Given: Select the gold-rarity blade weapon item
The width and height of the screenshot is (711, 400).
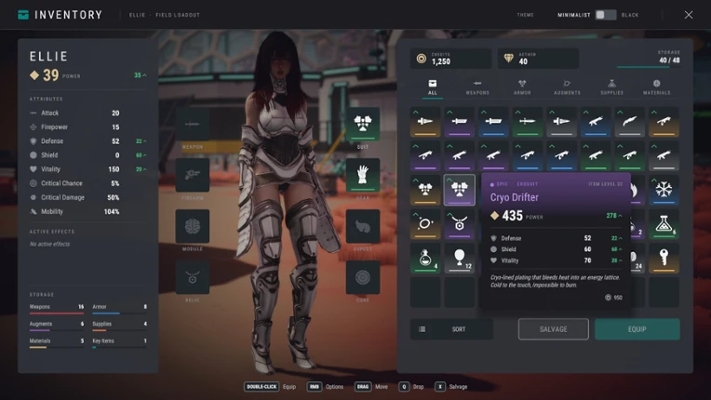Looking at the screenshot, I should click(425, 122).
